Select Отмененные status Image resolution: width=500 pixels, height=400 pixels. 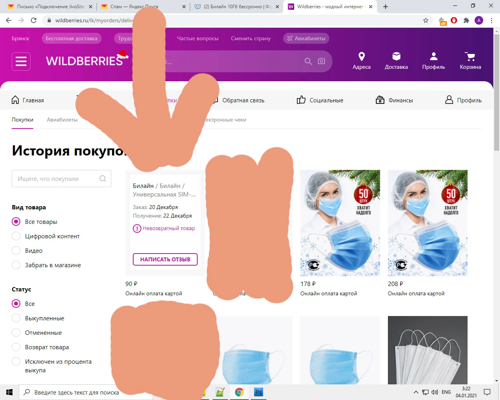(x=16, y=333)
